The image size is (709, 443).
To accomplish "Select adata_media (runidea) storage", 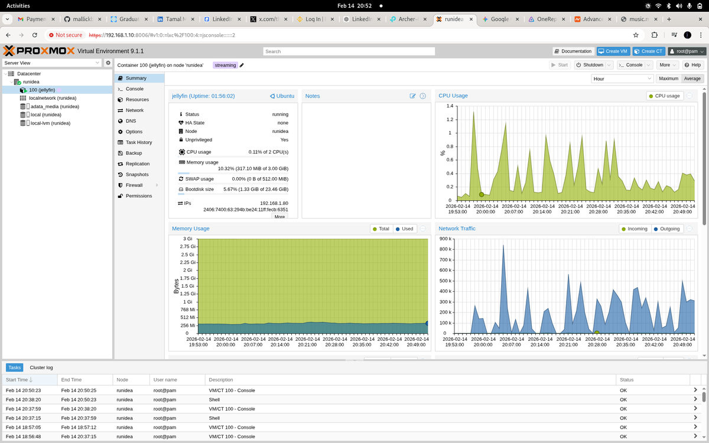I will click(54, 106).
